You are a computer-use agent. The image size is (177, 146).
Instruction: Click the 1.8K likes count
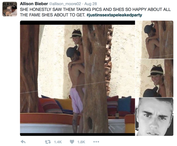coord(81,142)
